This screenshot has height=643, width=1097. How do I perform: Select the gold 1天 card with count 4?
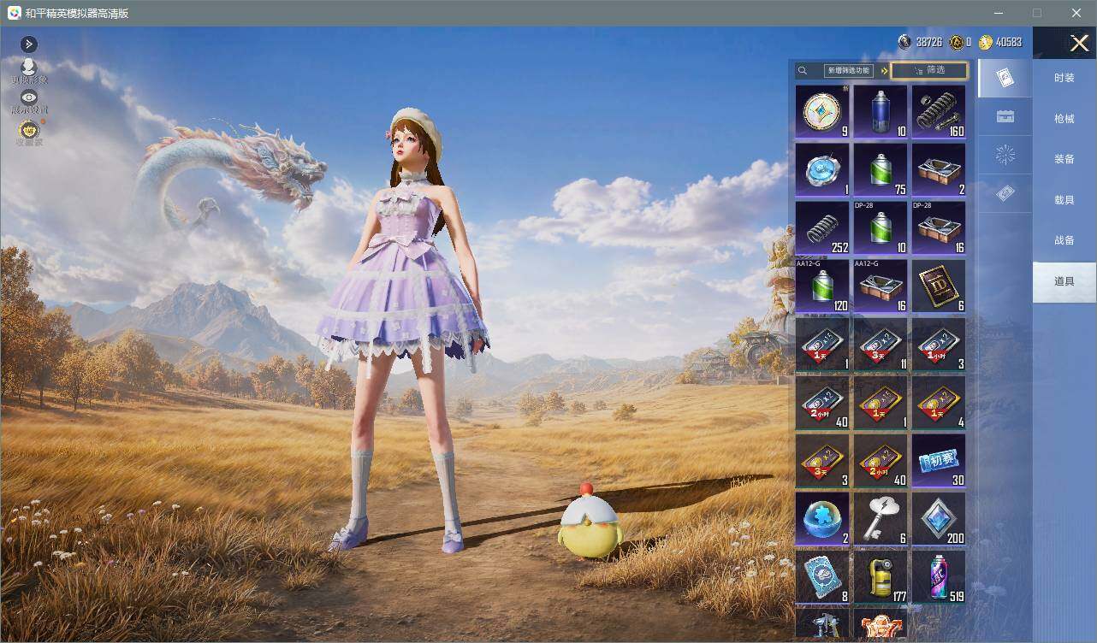click(939, 403)
